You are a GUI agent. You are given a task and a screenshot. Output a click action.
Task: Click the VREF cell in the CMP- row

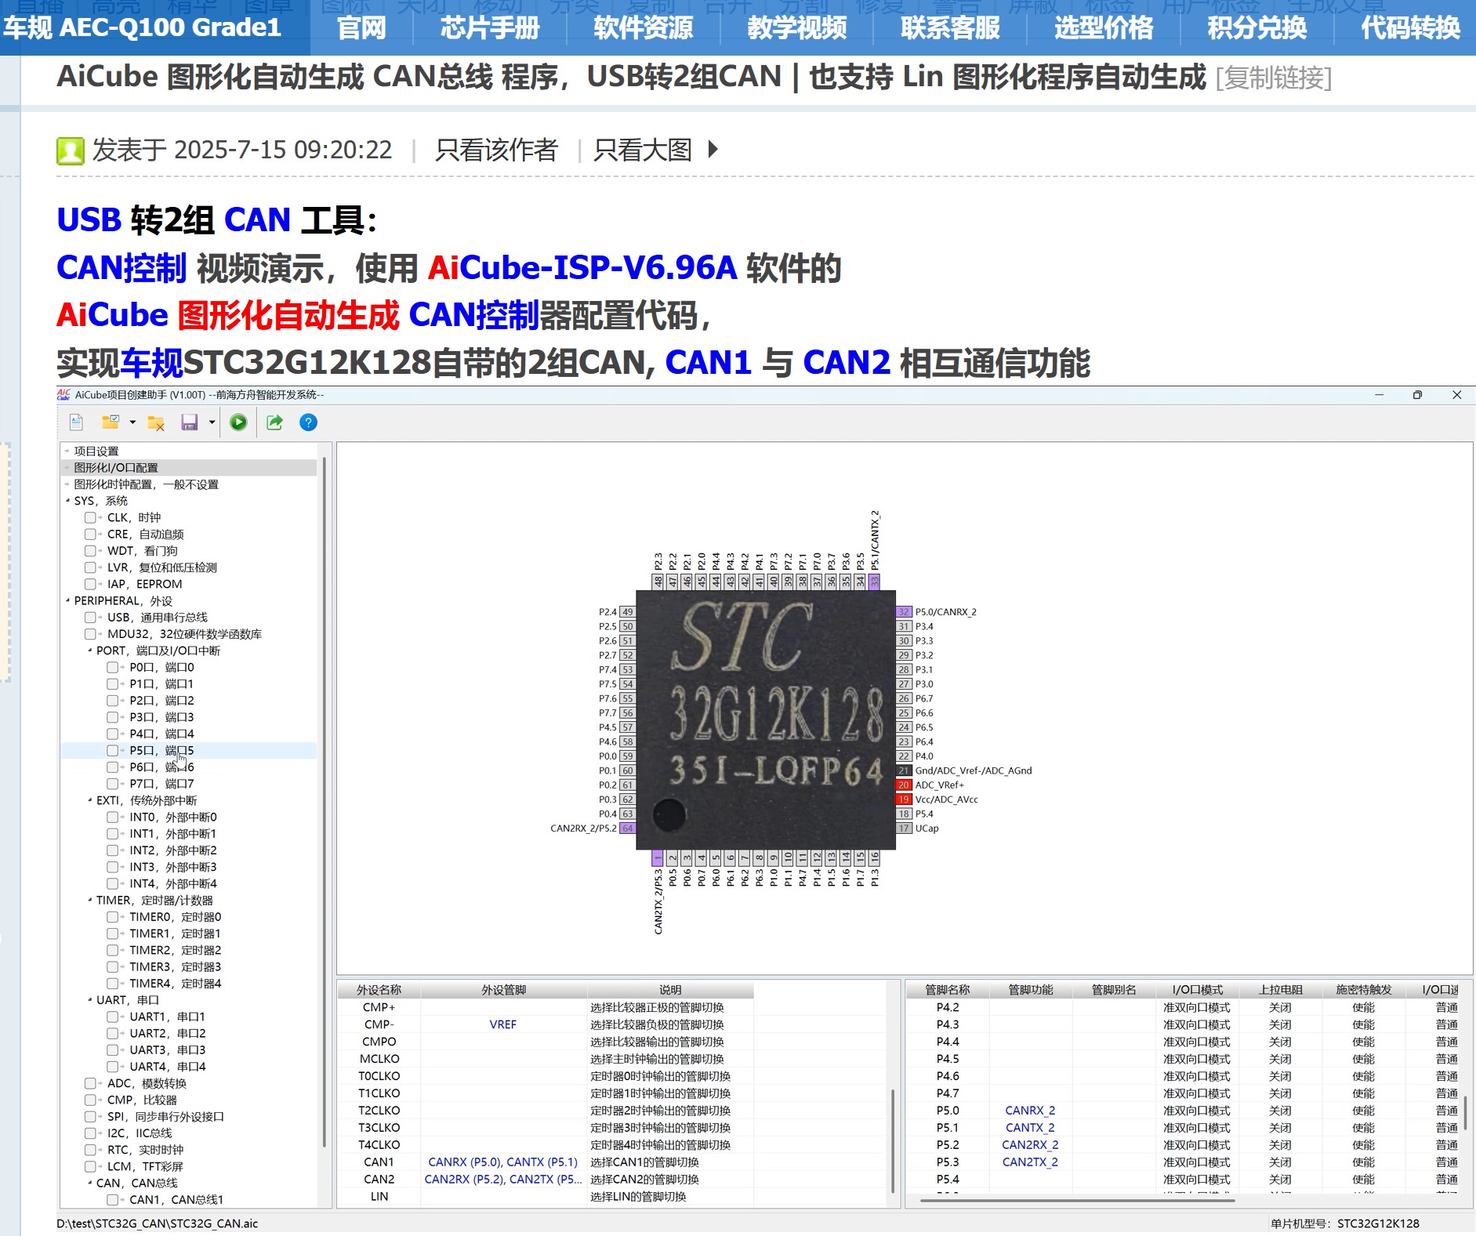pos(503,1024)
